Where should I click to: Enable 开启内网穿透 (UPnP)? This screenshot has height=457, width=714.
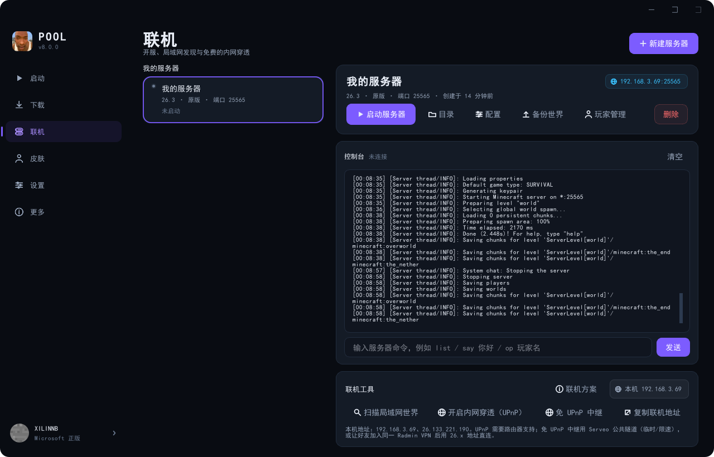pos(480,412)
